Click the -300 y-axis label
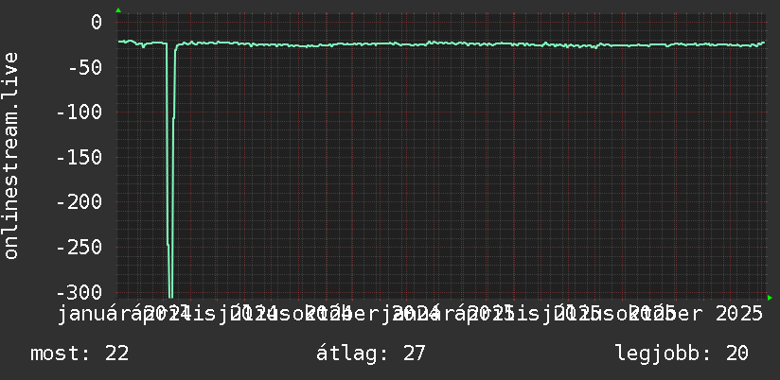780x380 pixels. [x=80, y=291]
